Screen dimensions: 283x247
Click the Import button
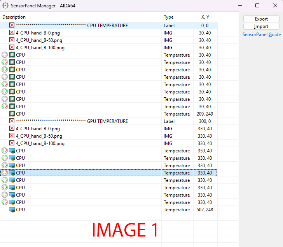point(261,26)
